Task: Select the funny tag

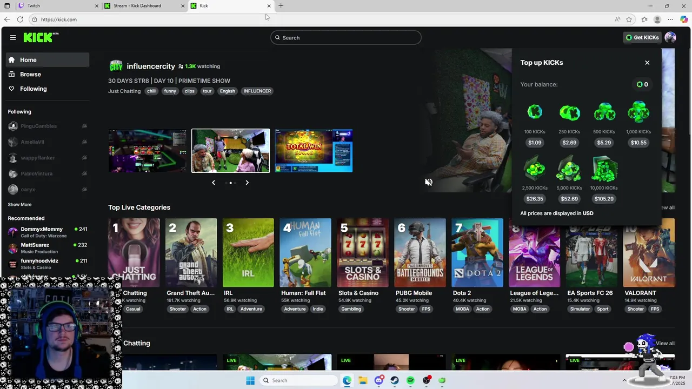Action: click(170, 91)
